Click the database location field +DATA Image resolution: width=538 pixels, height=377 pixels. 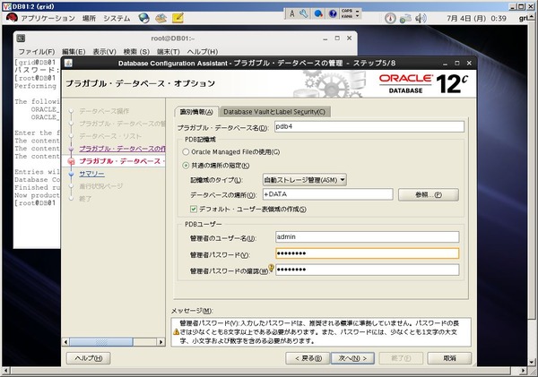[327, 194]
